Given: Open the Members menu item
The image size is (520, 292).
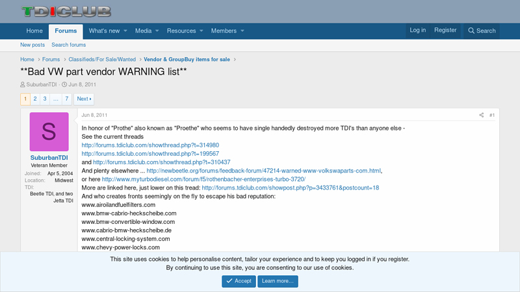Looking at the screenshot, I should click(224, 30).
